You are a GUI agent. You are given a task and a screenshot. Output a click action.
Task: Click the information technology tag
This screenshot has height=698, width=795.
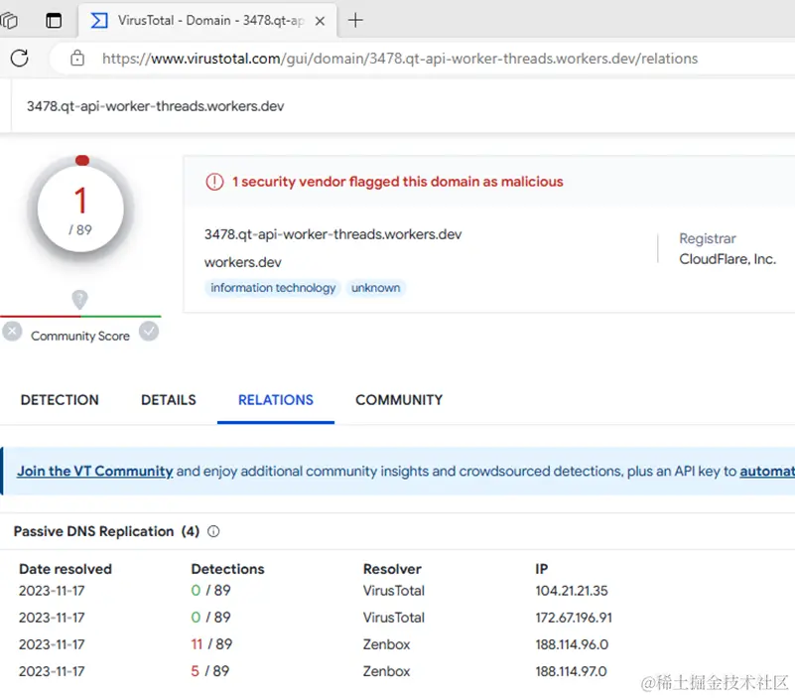point(273,288)
